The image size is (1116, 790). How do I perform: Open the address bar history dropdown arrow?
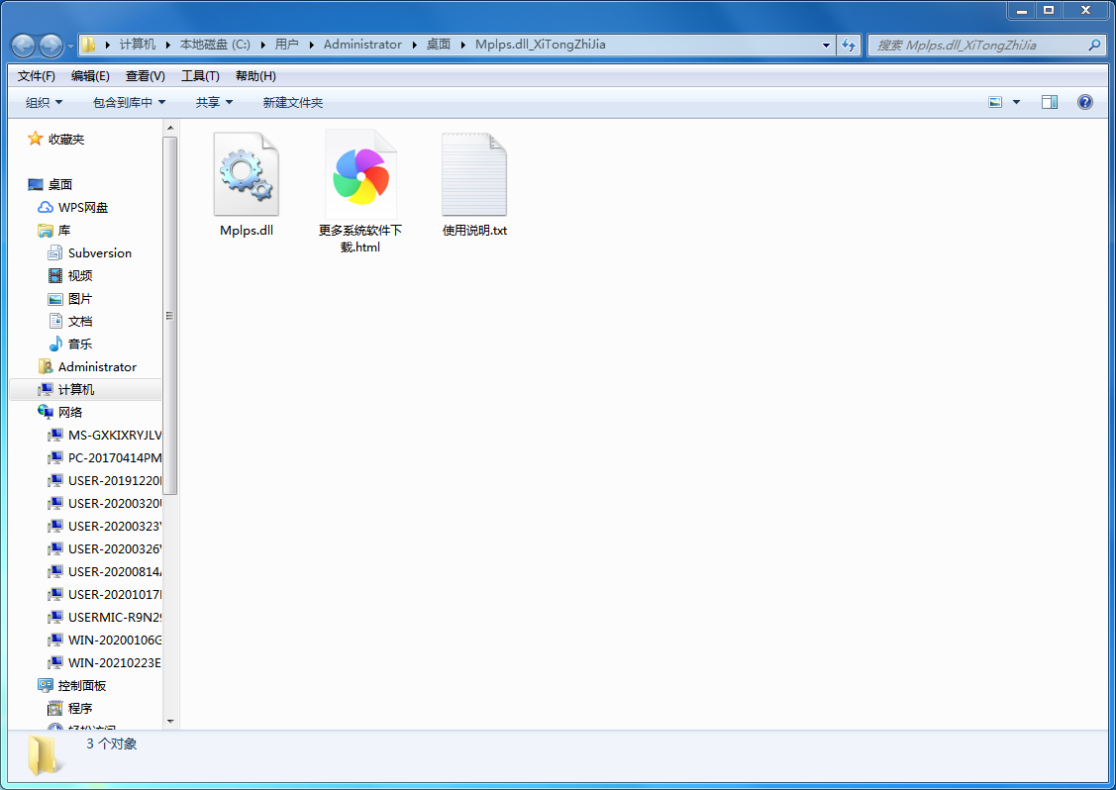click(826, 45)
